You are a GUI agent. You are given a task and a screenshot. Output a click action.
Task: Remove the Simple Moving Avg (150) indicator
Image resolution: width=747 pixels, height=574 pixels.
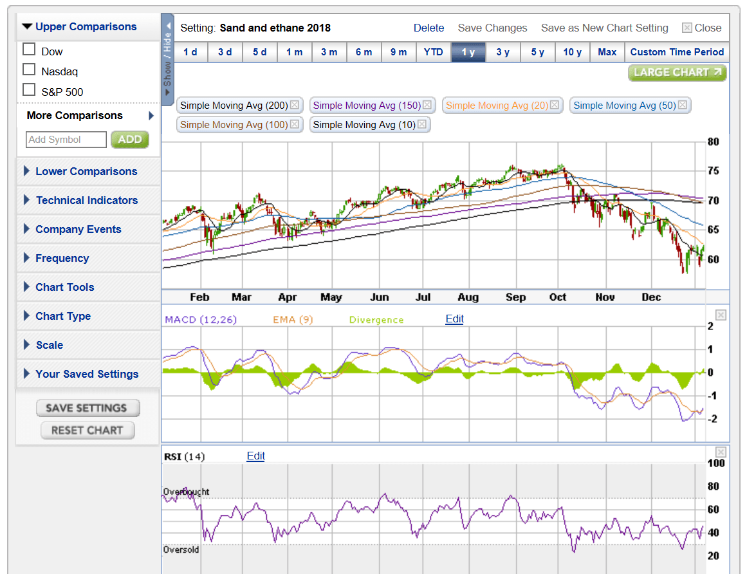426,105
